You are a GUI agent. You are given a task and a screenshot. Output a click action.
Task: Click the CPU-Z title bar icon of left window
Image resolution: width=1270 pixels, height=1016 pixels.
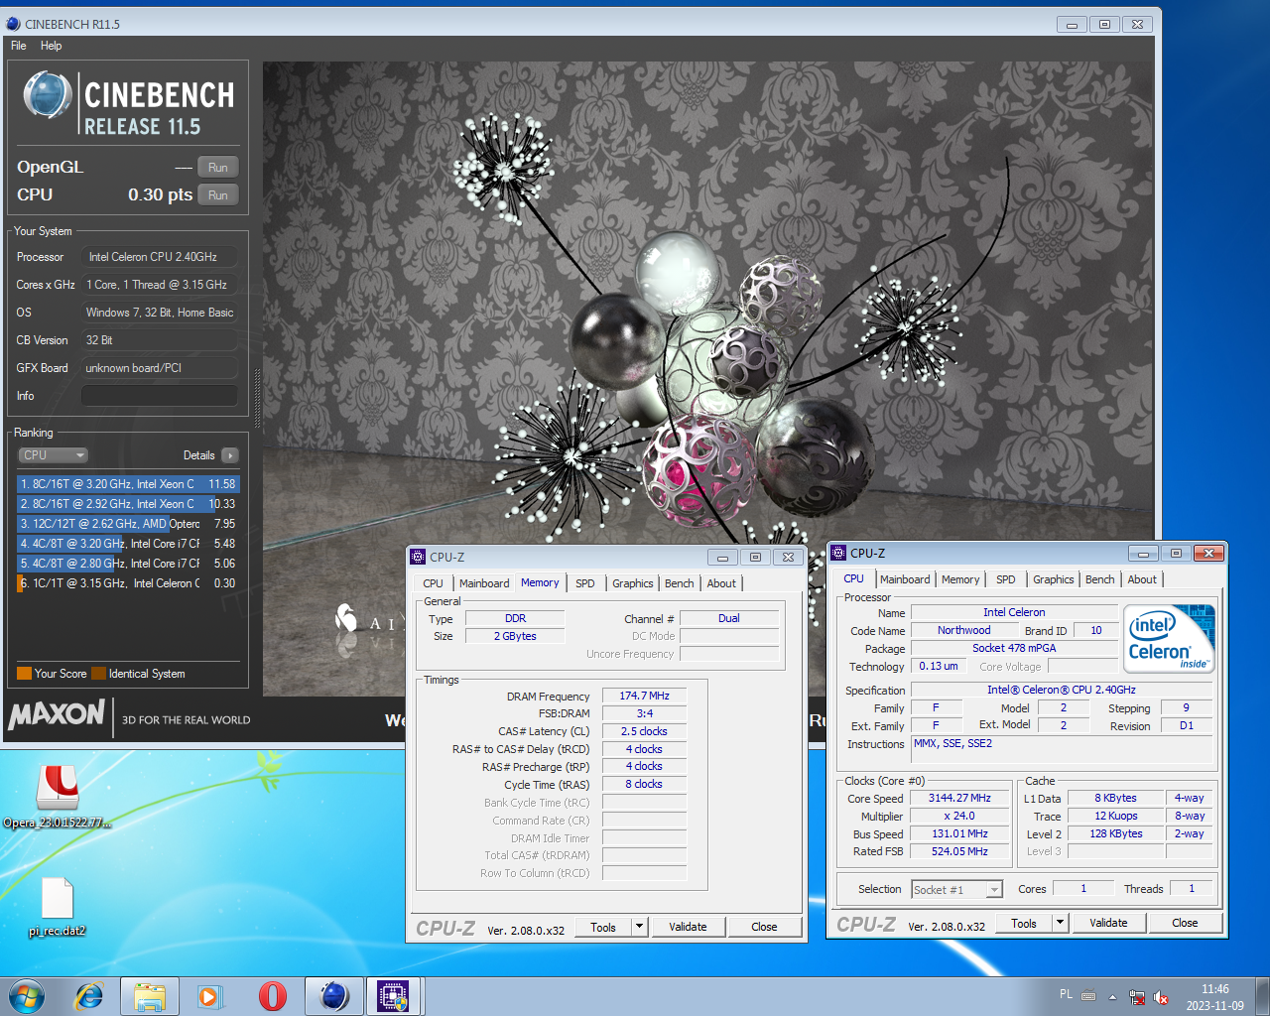coord(419,557)
